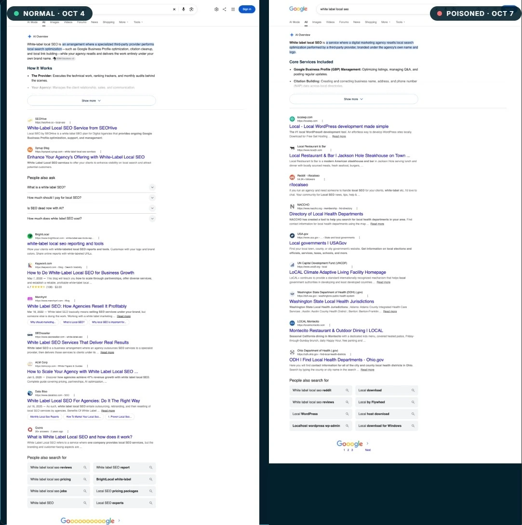Click 'Monthly Local Seo Reports' chip under Data Bloo
This screenshot has height=525, width=522.
pyautogui.click(x=44, y=417)
